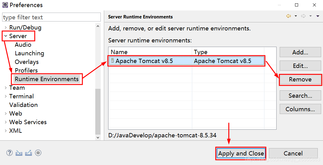
Task: Click the Name column header
Action: (150, 52)
